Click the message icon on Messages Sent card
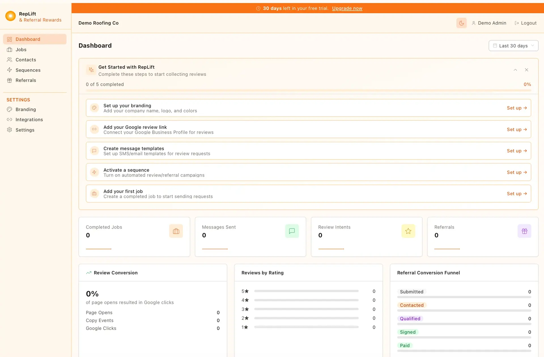The width and height of the screenshot is (544, 357). point(292,231)
